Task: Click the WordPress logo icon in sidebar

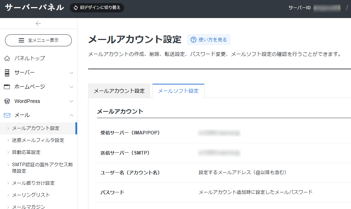Action: 7,101
